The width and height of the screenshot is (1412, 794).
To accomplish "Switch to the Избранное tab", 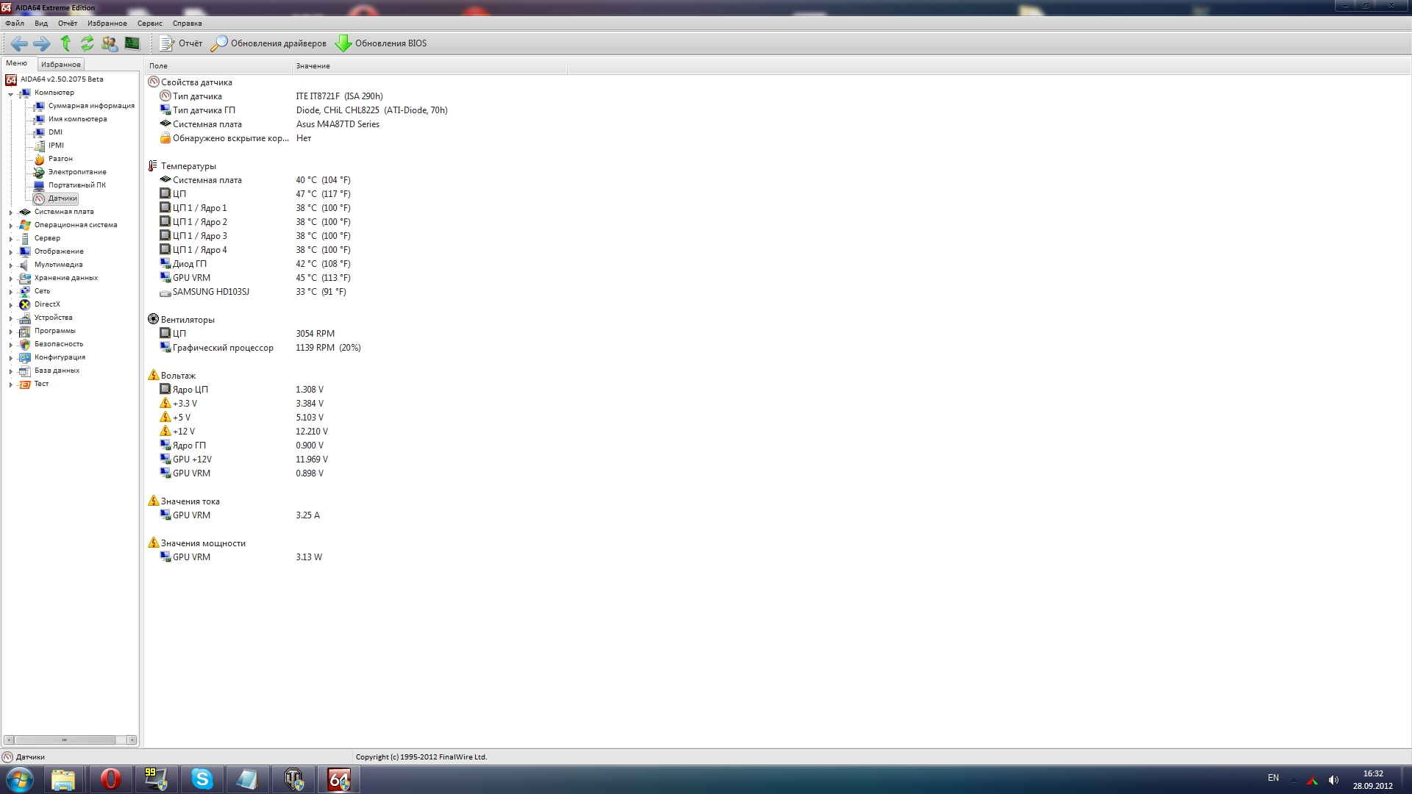I will point(60,65).
